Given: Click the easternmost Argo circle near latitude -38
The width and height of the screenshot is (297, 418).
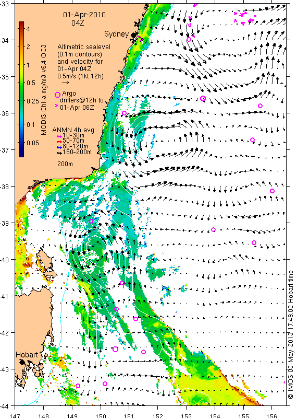Looking at the screenshot, I should 272,191.
